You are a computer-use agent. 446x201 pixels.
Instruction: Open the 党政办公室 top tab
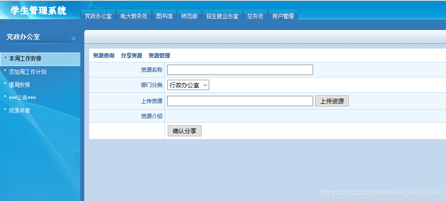[99, 15]
